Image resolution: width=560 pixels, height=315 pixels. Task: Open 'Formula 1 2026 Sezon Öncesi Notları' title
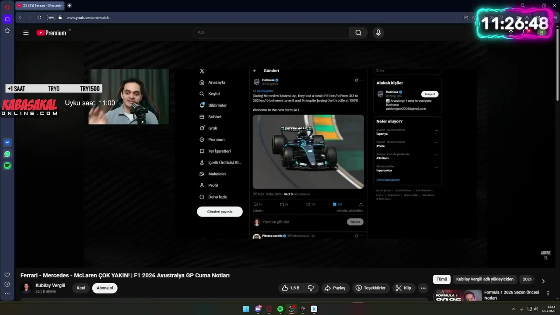coord(511,295)
